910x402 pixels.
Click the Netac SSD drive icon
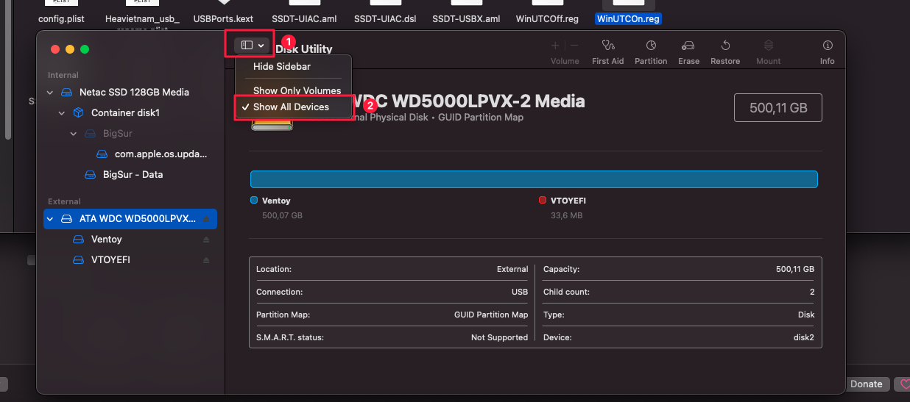click(x=66, y=93)
